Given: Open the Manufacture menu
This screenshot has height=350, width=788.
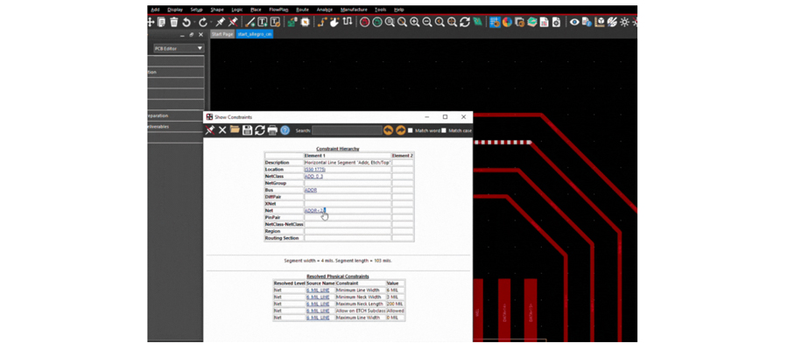Looking at the screenshot, I should point(352,10).
